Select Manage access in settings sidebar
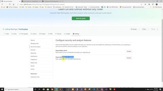Image resolution: width=163 pixels, height=91 pixels. 41,43
